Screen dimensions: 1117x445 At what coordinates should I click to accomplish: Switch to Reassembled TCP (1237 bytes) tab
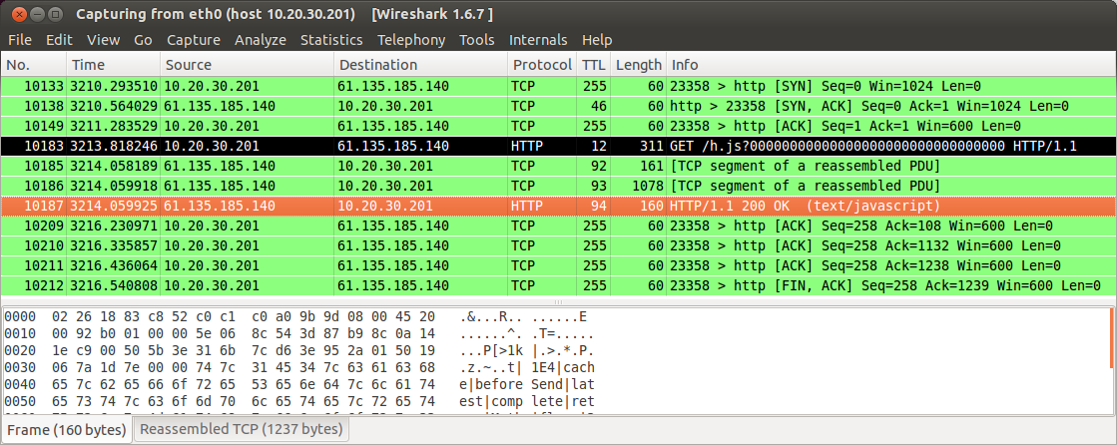(x=242, y=429)
